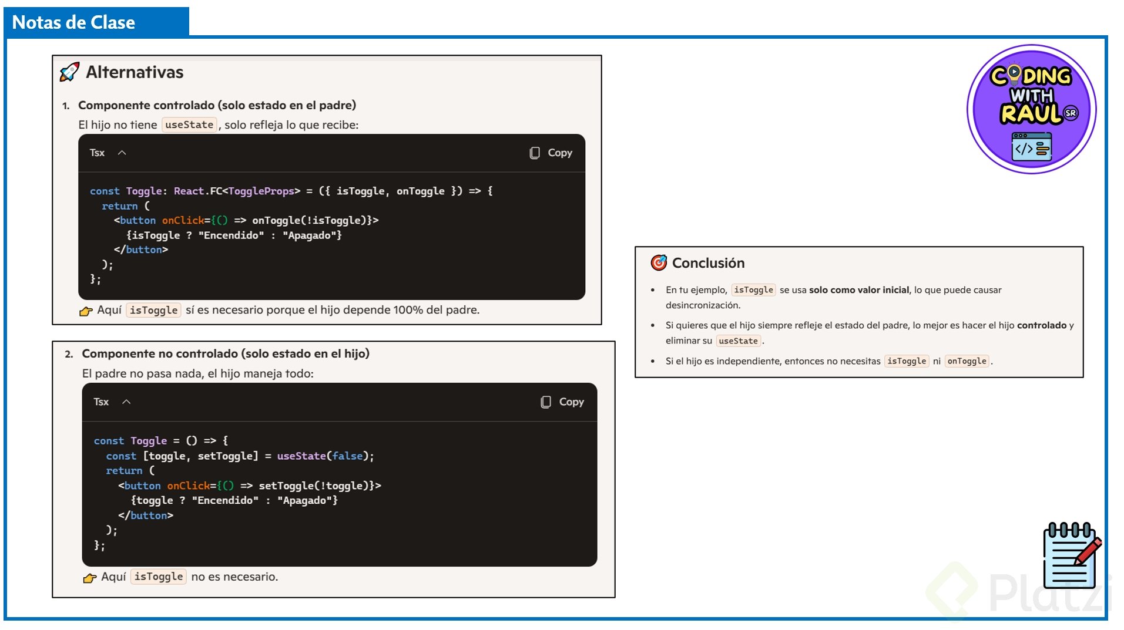Click the useState chip after "El hijo no tiene"

[189, 124]
